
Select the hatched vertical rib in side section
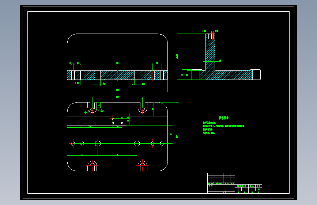210,52
